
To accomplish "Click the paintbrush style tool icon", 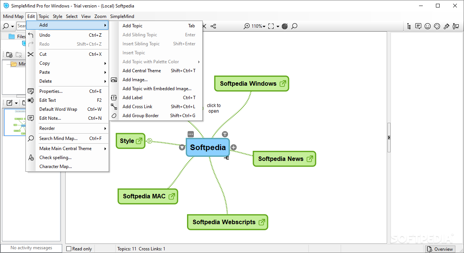I will 446,26.
